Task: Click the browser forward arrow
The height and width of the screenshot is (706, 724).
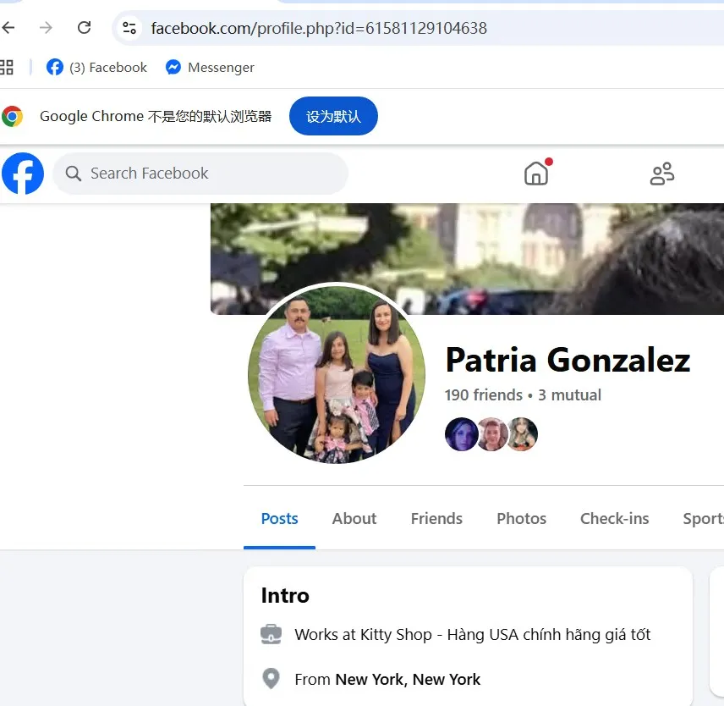Action: (x=46, y=28)
